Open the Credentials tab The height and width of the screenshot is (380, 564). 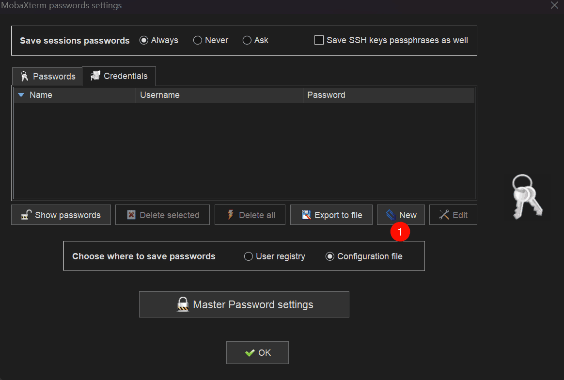click(119, 76)
